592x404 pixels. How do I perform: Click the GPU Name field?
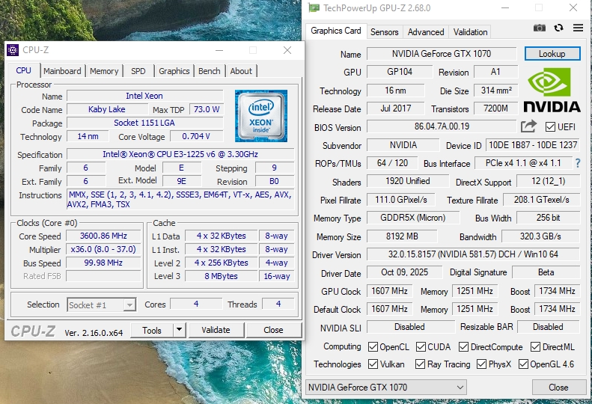tap(442, 54)
